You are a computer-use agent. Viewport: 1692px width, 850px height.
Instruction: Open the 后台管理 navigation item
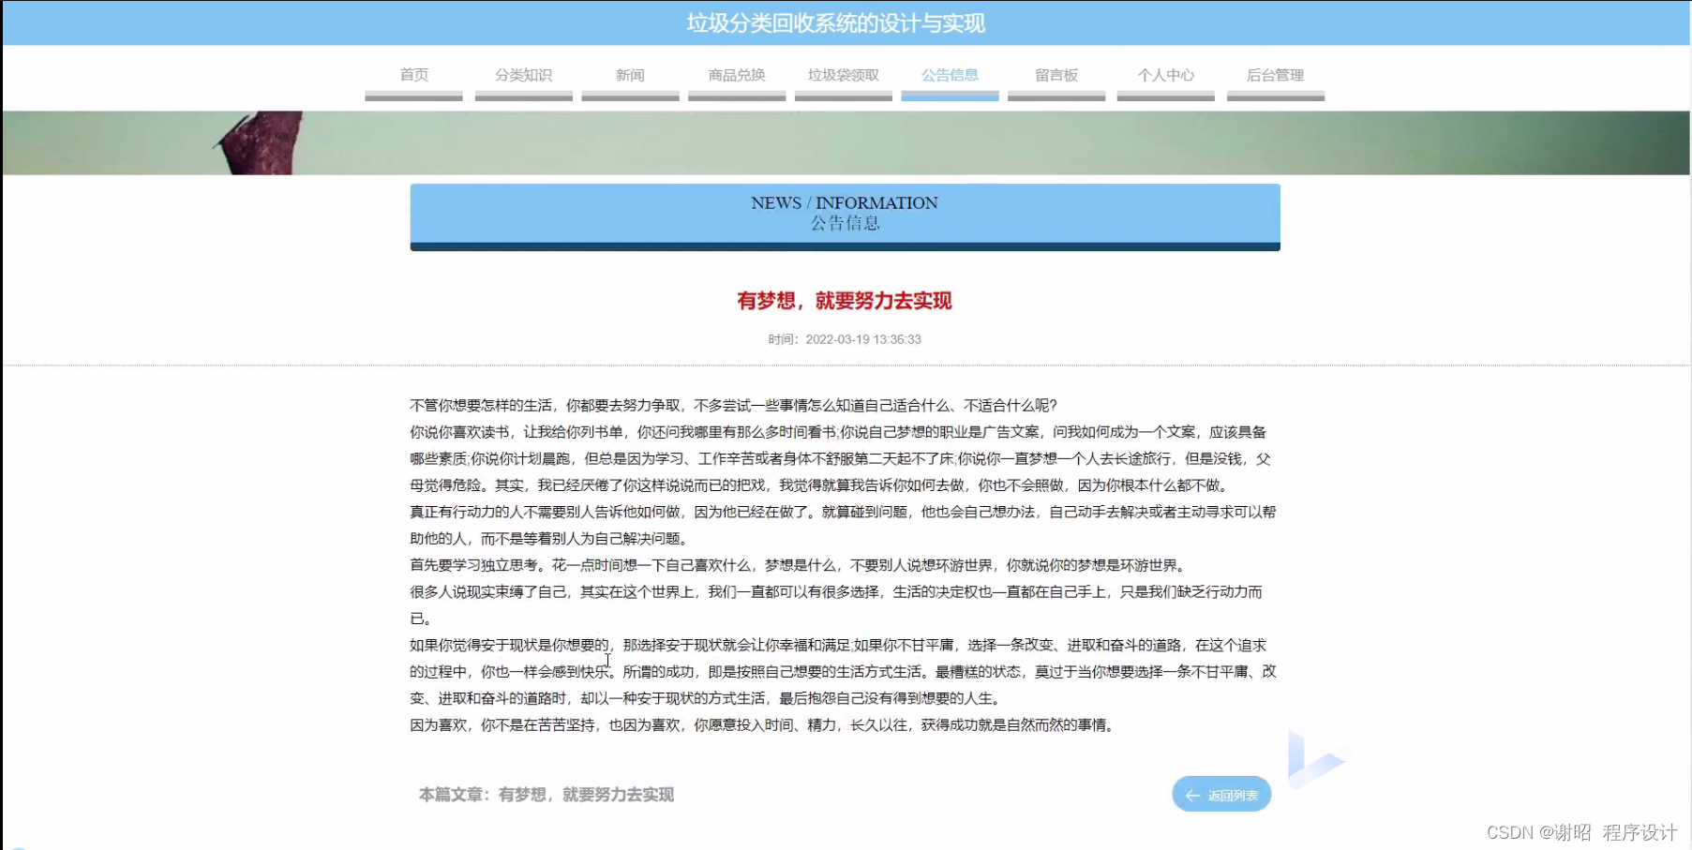(x=1275, y=76)
